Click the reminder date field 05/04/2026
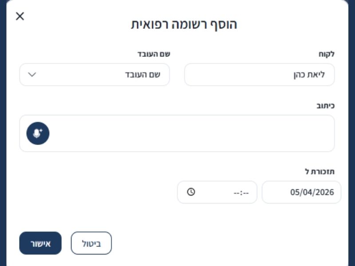The height and width of the screenshot is (266, 355). (301, 192)
